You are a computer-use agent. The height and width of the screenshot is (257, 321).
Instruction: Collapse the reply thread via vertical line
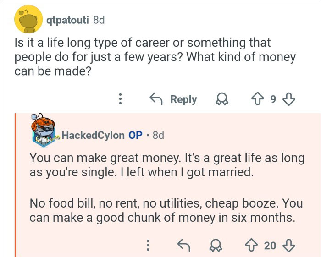pyautogui.click(x=15, y=183)
